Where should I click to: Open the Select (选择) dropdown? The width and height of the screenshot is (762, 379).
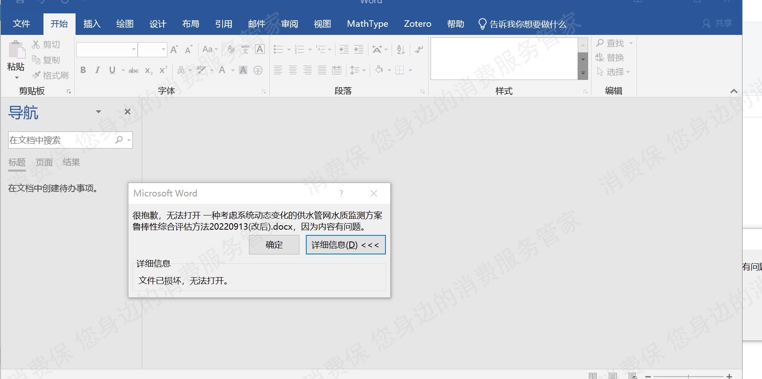613,72
